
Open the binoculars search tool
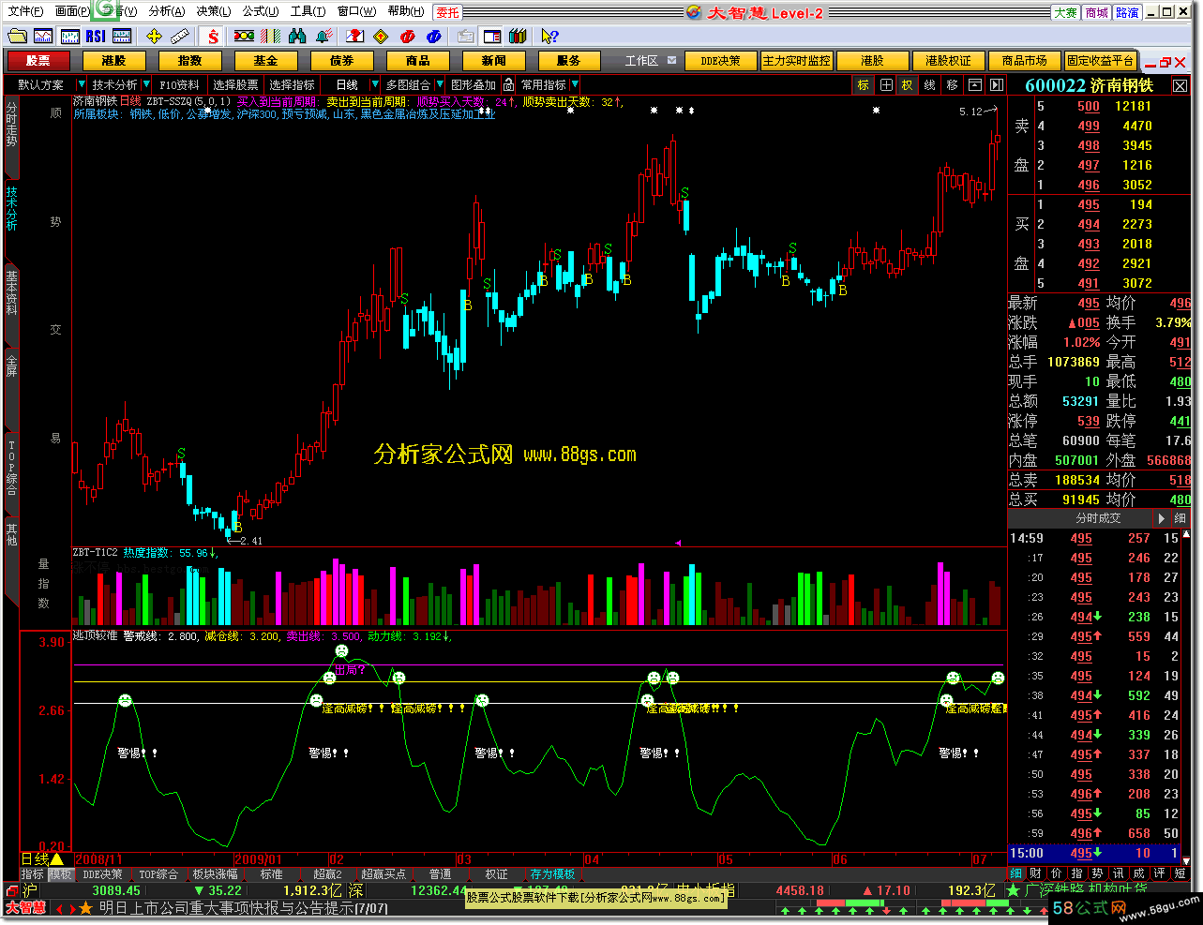coord(298,37)
